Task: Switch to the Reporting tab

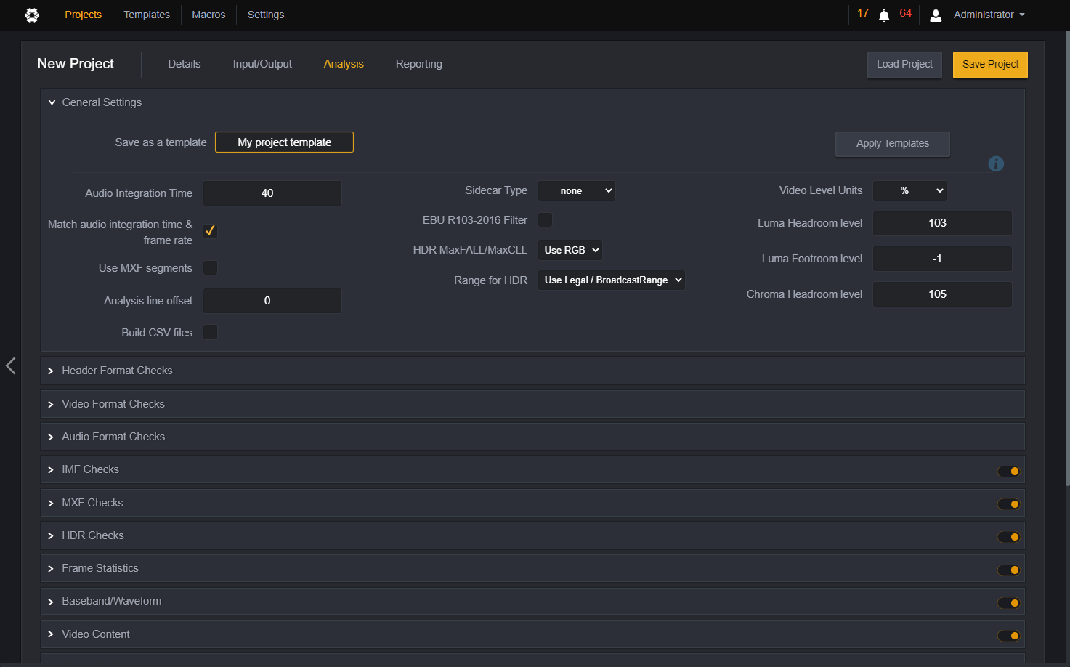Action: click(x=419, y=64)
